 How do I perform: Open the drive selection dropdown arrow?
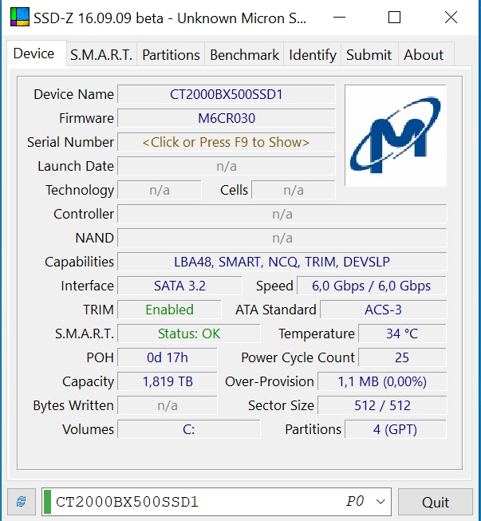pos(380,502)
